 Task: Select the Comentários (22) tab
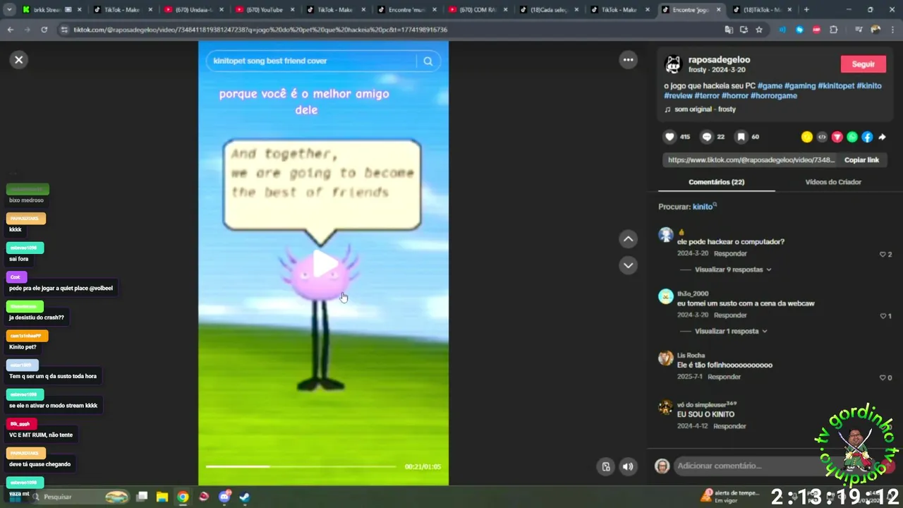click(716, 182)
